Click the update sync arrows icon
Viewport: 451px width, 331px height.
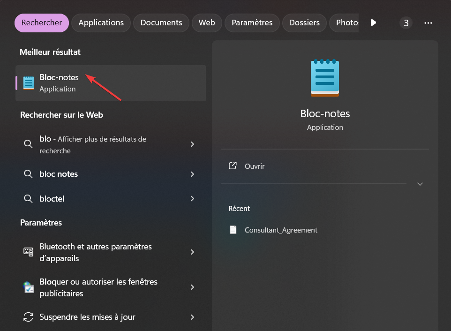coord(28,317)
